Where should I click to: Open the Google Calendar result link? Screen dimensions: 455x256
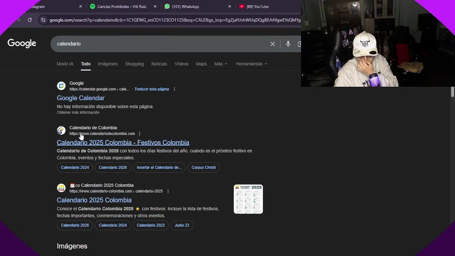point(81,98)
